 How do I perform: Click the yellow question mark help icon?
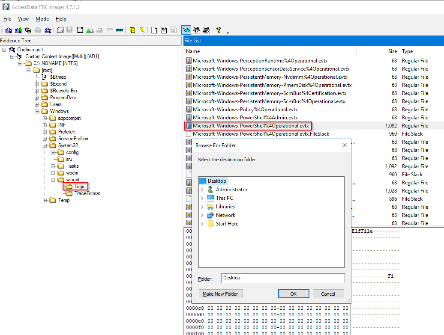[x=219, y=30]
